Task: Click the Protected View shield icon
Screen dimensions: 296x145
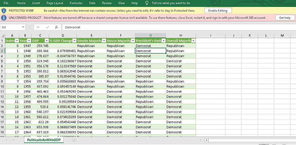Action: coord(4,11)
